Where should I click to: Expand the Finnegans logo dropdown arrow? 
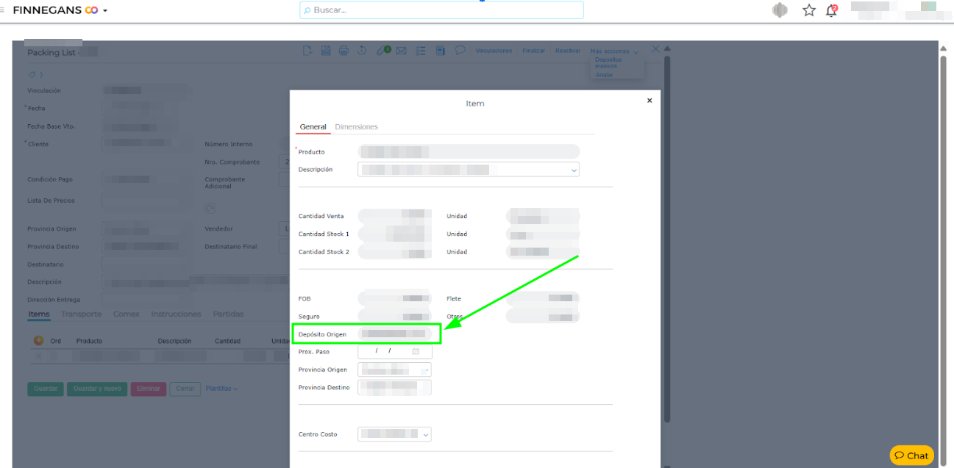tap(105, 11)
